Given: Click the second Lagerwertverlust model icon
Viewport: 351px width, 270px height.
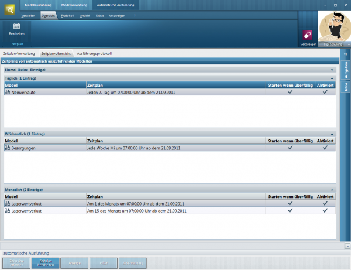Looking at the screenshot, I should click(8, 210).
